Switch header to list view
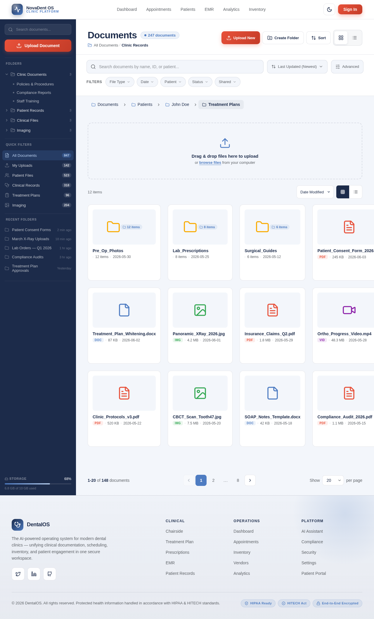The width and height of the screenshot is (374, 619). click(354, 38)
